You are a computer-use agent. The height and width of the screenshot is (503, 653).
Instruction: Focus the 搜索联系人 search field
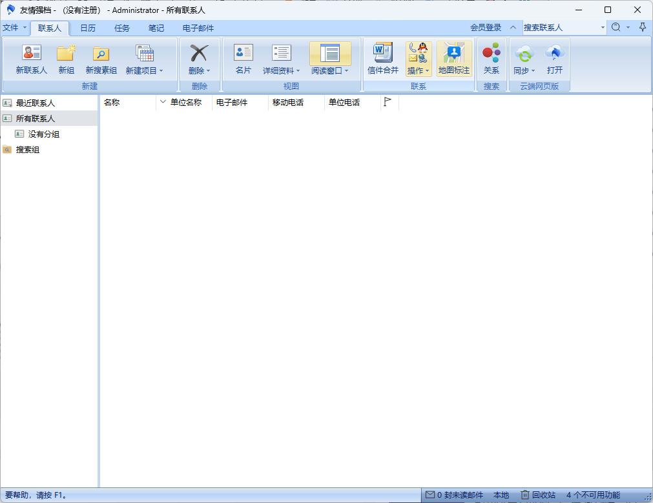561,28
